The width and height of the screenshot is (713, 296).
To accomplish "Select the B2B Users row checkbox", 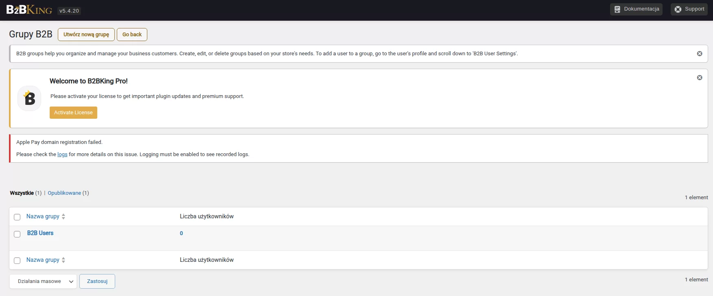I will 17,234.
